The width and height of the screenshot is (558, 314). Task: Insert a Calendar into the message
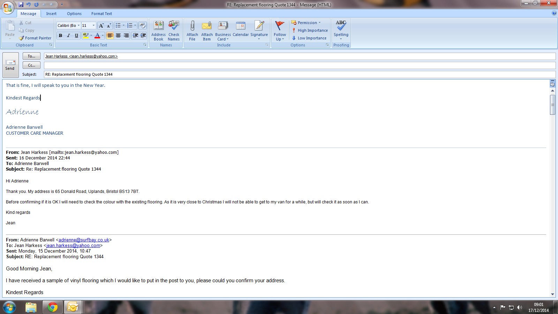pos(241,29)
